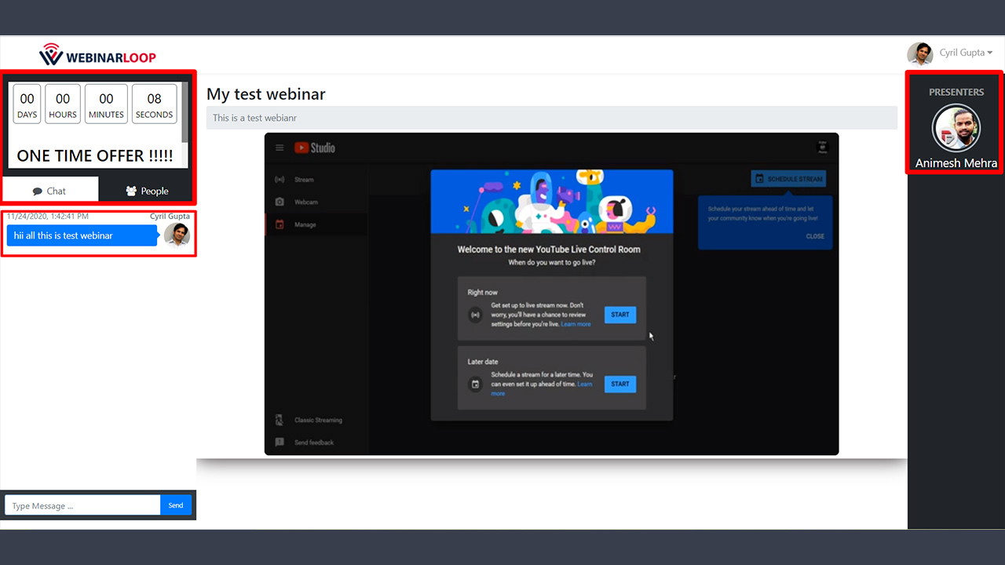Click START in the Later date card
This screenshot has width=1005, height=565.
click(x=620, y=384)
